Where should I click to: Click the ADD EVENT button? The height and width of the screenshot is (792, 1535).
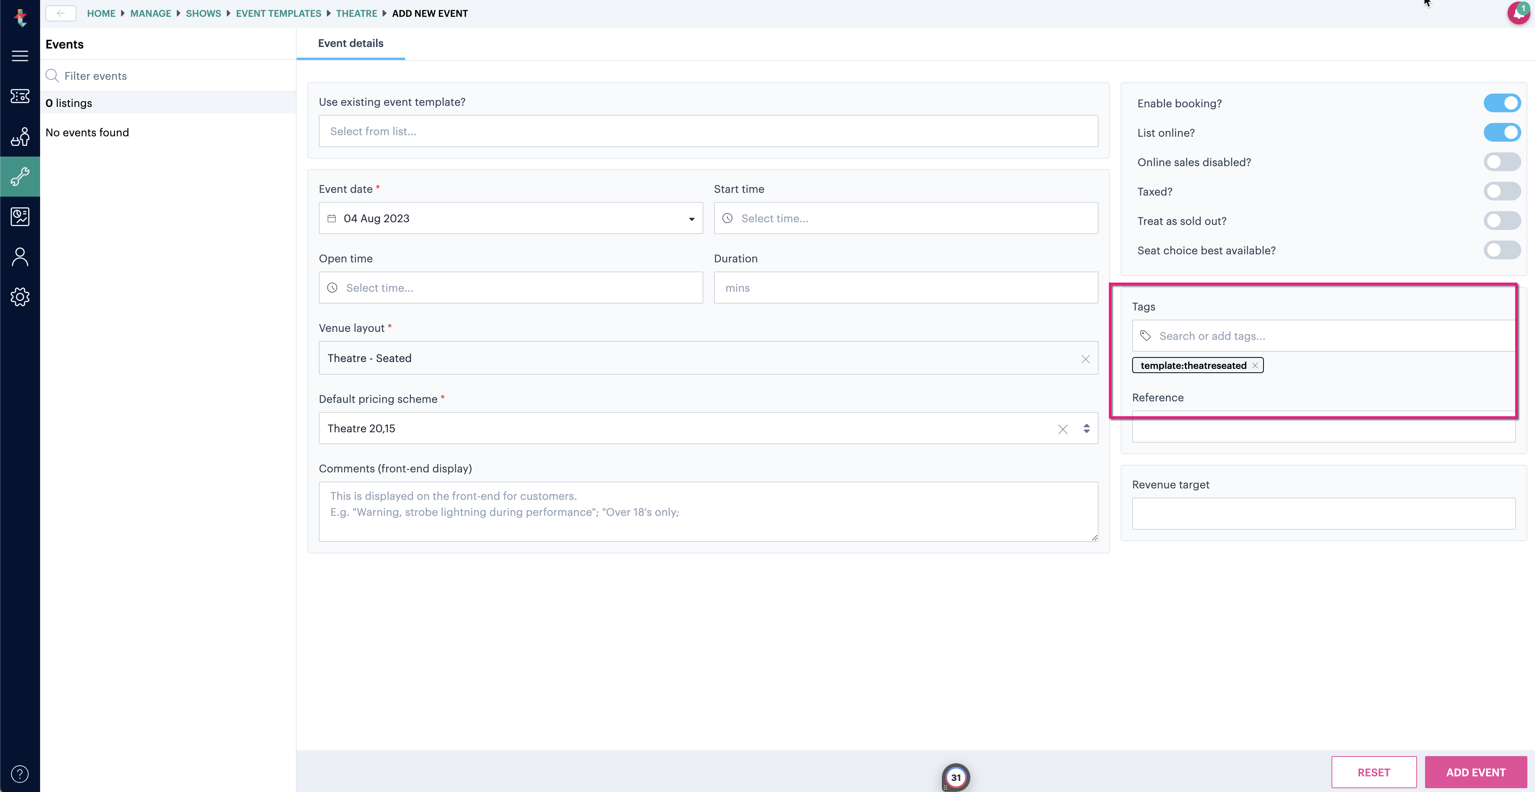1475,773
